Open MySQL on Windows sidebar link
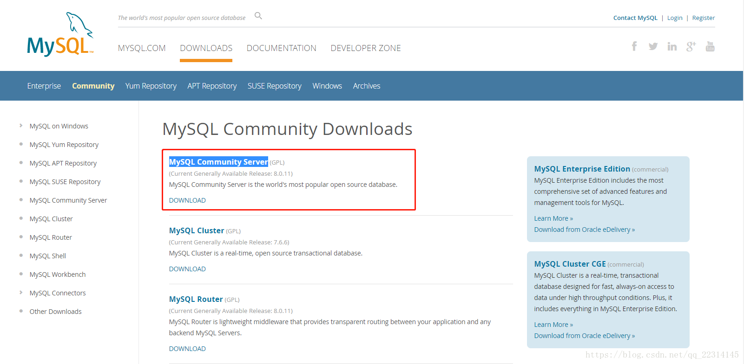Image resolution: width=744 pixels, height=364 pixels. click(x=59, y=126)
